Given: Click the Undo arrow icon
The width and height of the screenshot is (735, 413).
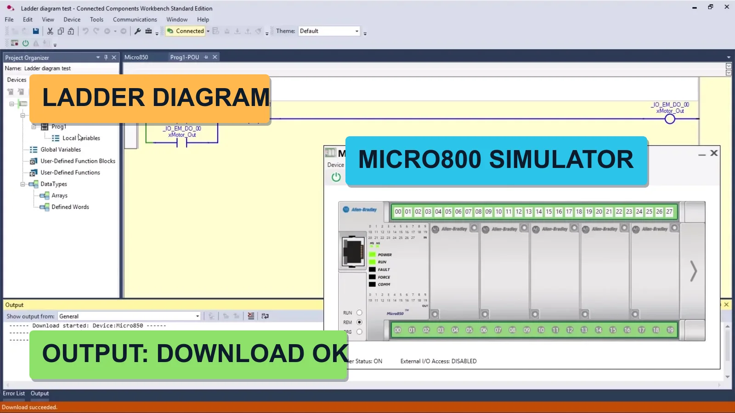Looking at the screenshot, I should [x=85, y=31].
